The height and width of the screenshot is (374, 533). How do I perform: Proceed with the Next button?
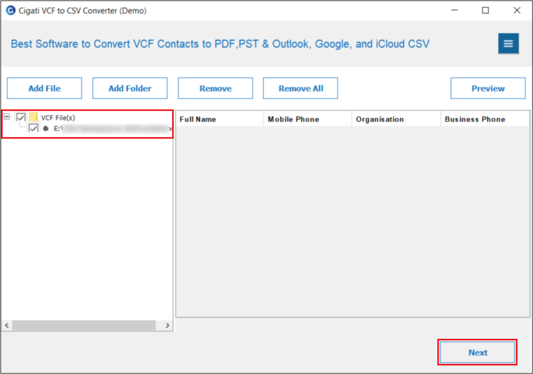click(477, 352)
